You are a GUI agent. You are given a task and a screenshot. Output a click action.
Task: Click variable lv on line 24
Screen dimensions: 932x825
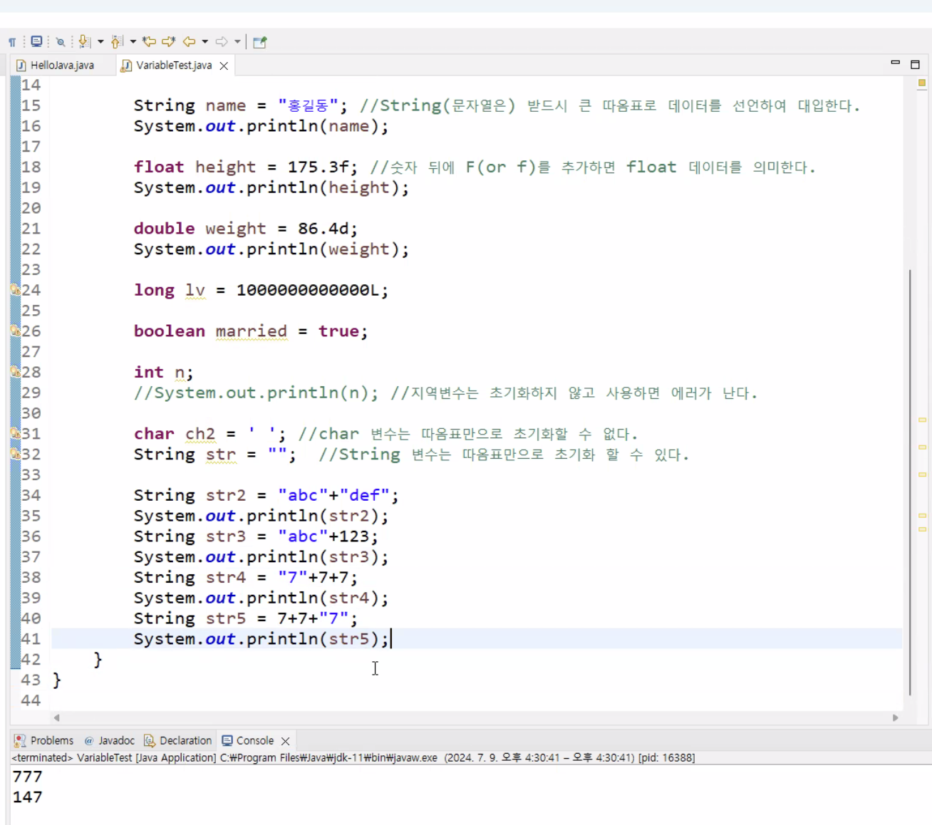point(195,290)
